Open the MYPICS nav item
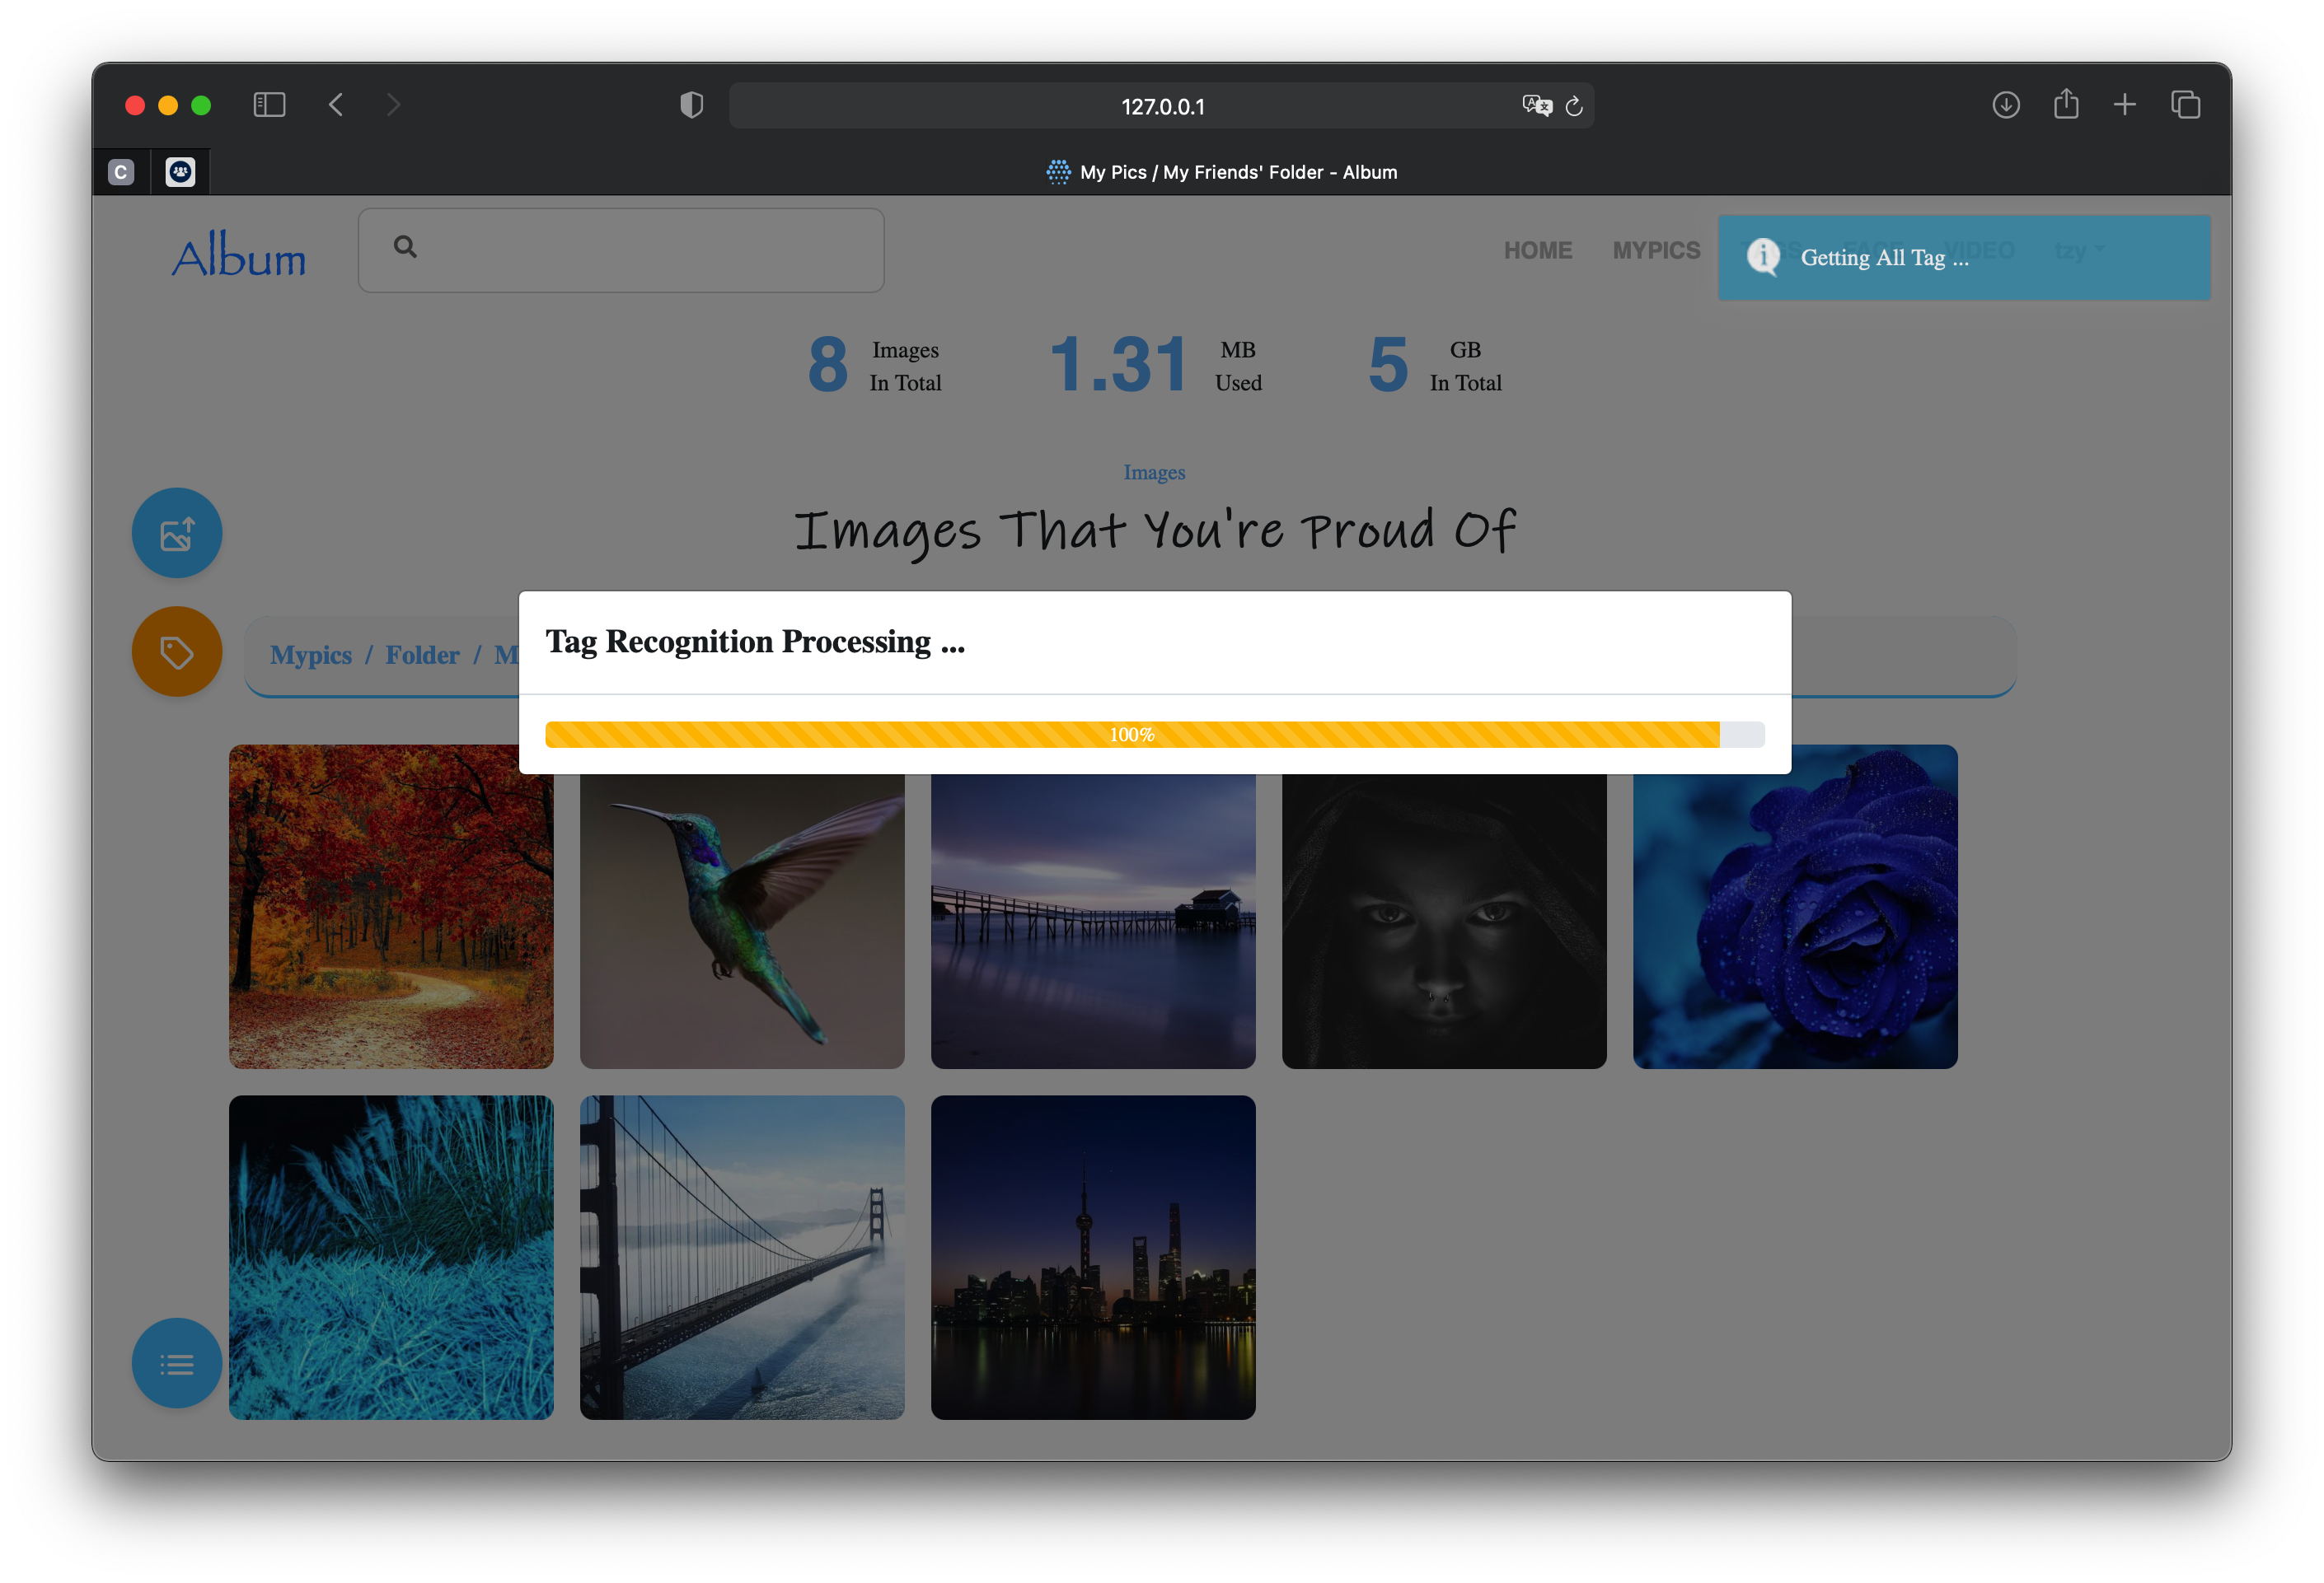 pos(1656,250)
